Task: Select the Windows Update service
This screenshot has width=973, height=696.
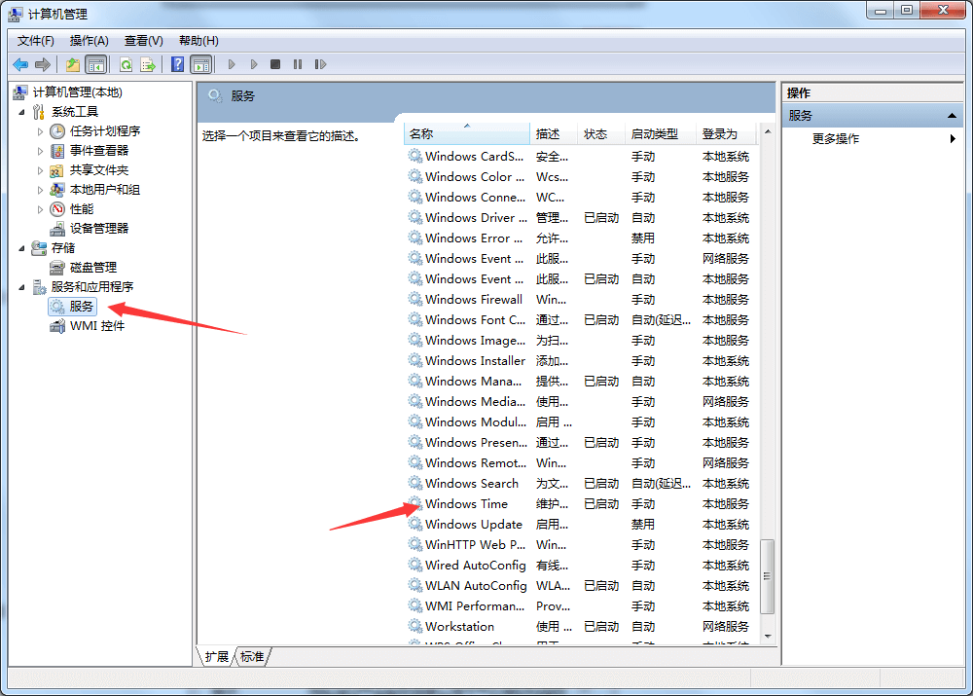Action: pyautogui.click(x=582, y=525)
